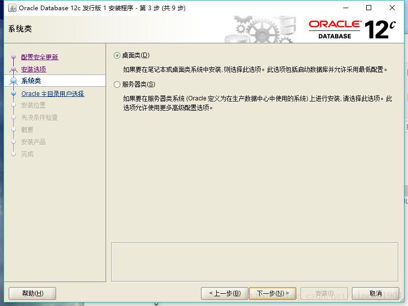
Task: Click the Oracle 主目录用户选择 step bullet
Action: (x=14, y=93)
